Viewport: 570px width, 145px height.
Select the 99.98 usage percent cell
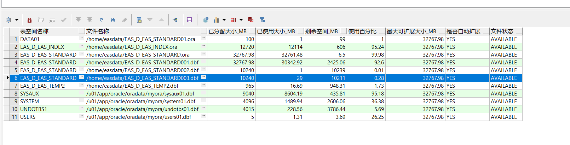[366, 54]
